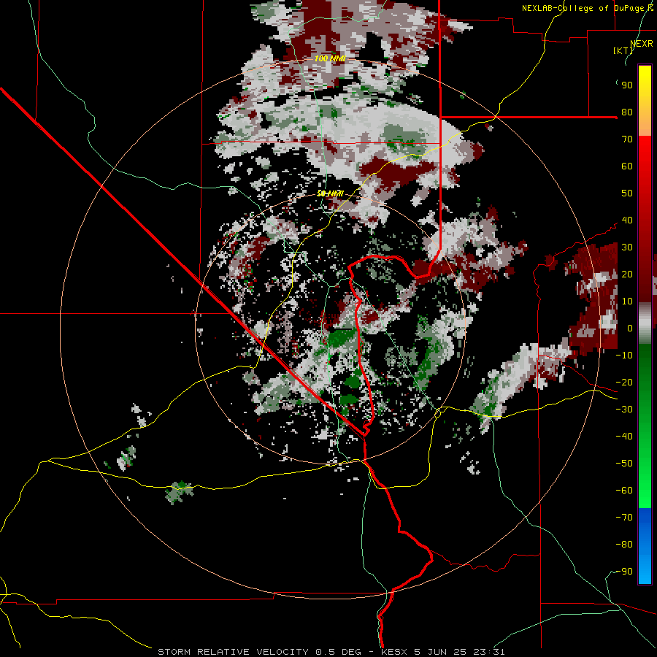
Task: Click the 70 value on velocity scale
Action: (x=627, y=139)
